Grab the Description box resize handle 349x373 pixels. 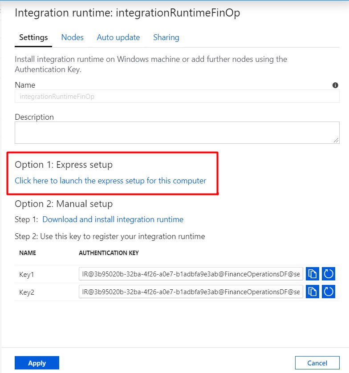coord(336,140)
